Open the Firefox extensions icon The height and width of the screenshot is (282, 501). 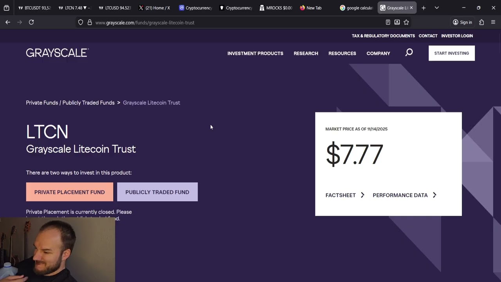pyautogui.click(x=481, y=22)
